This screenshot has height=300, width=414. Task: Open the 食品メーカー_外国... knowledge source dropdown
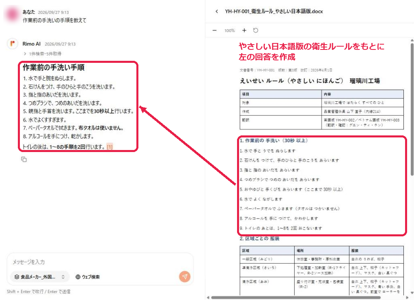point(40,277)
